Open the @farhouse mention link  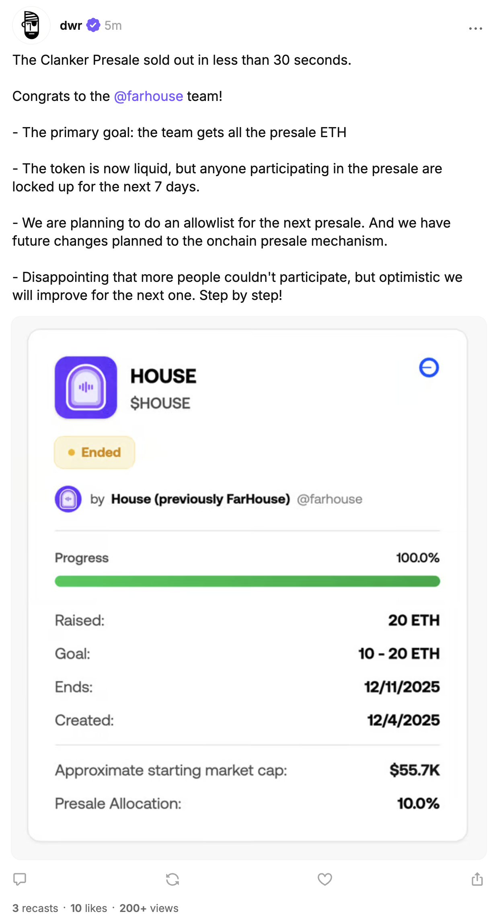pyautogui.click(x=148, y=97)
